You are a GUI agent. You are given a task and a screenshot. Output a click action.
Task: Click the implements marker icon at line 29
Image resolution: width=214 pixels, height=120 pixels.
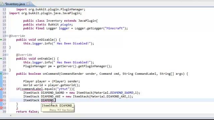point(1,74)
